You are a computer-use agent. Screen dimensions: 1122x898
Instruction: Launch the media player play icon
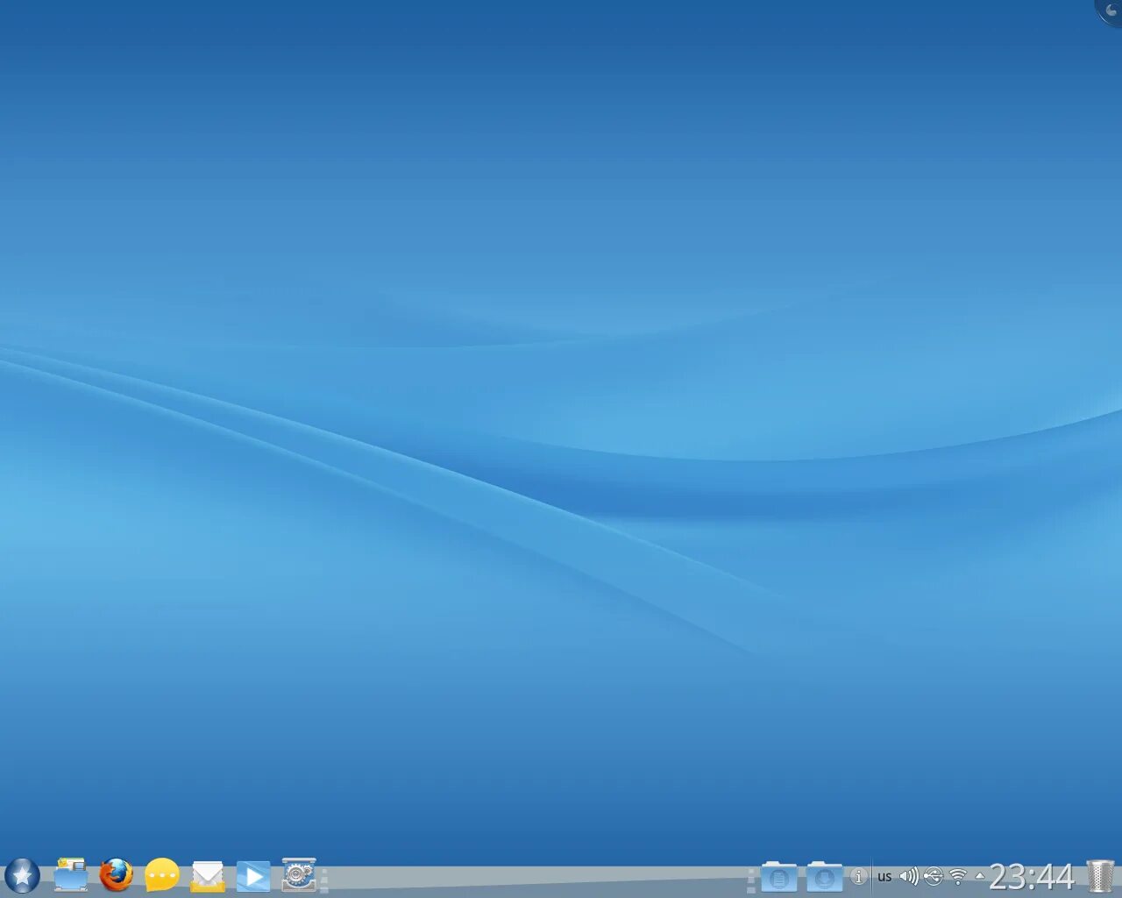tap(253, 876)
